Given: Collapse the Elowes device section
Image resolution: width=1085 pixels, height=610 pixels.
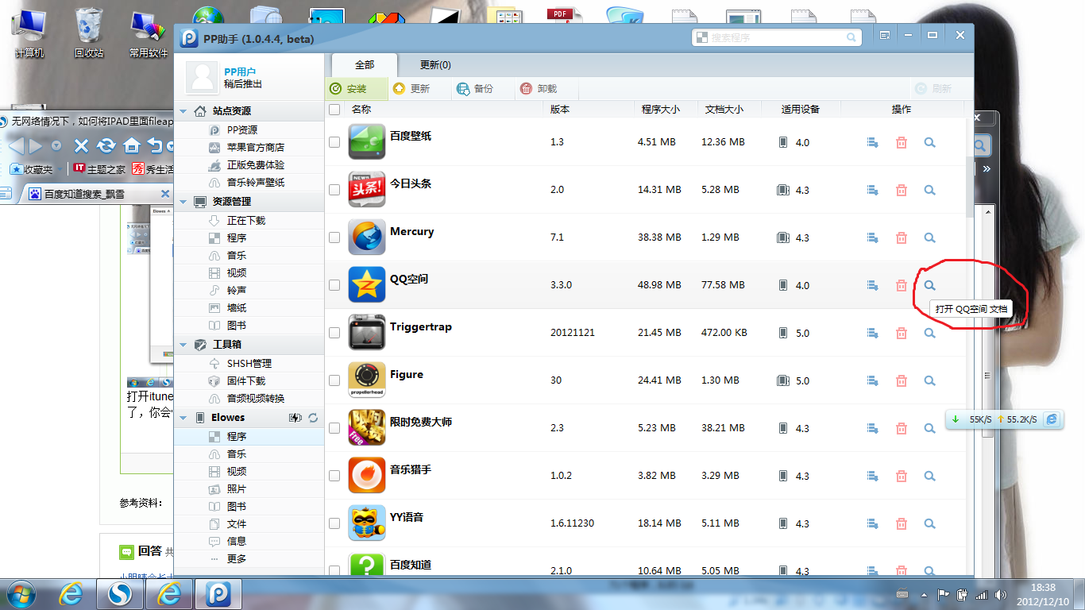Looking at the screenshot, I should (x=183, y=418).
